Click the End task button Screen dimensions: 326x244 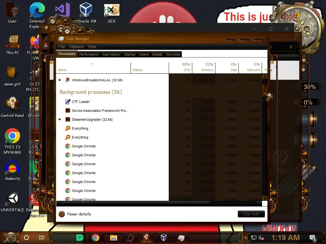point(251,214)
